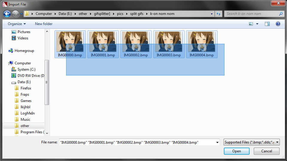Click the Import File title bar icon
This screenshot has height=161, width=287.
pyautogui.click(x=5, y=4)
